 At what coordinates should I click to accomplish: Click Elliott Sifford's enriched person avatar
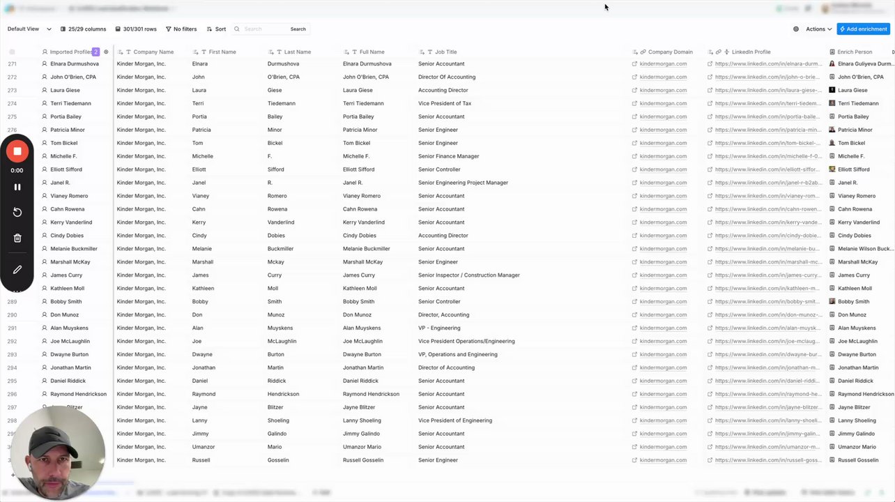(832, 169)
